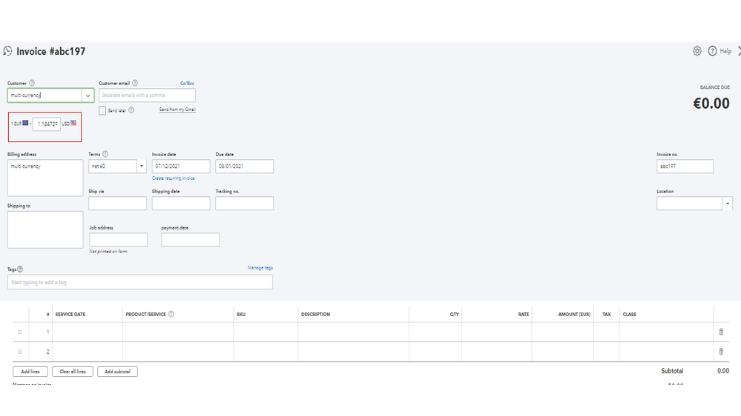Click the Billing address text area
The image size is (741, 416).
coord(45,178)
